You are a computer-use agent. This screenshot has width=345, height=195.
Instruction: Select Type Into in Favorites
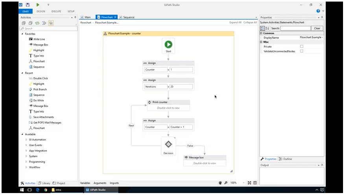point(39,56)
